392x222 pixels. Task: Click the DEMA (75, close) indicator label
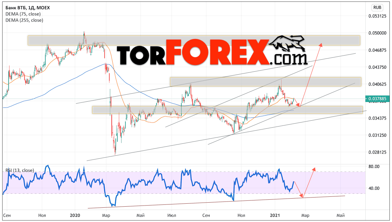click(23, 14)
